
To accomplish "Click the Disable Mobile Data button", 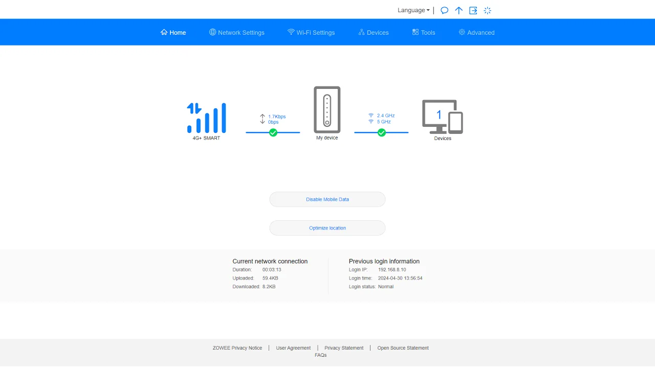I will [x=327, y=199].
